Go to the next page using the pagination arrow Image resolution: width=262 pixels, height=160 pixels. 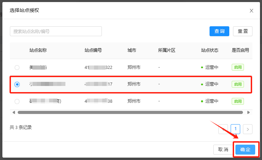[248, 129]
